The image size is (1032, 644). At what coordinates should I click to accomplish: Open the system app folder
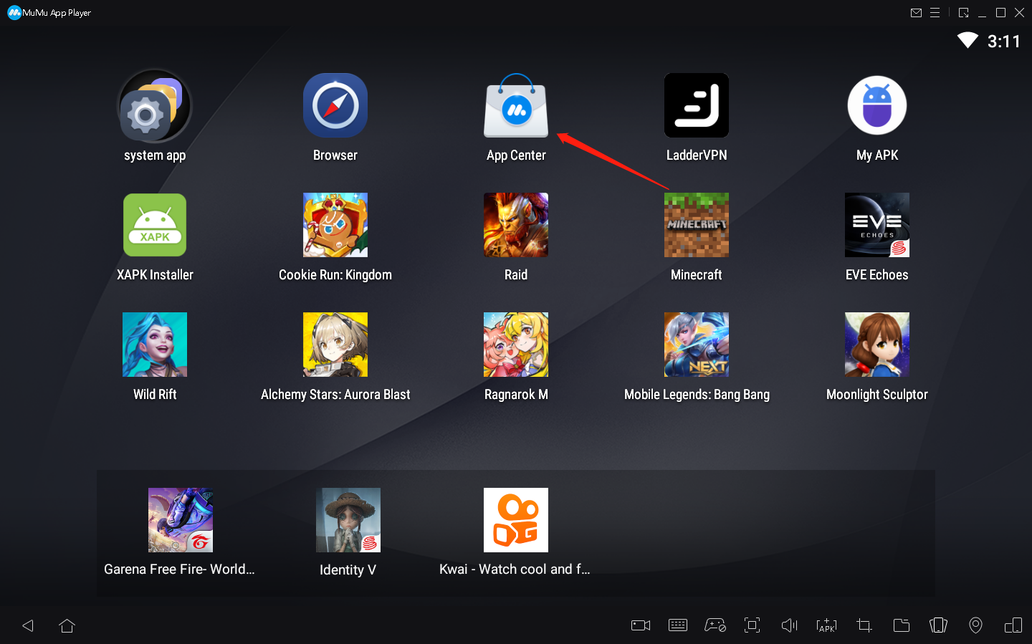click(155, 106)
